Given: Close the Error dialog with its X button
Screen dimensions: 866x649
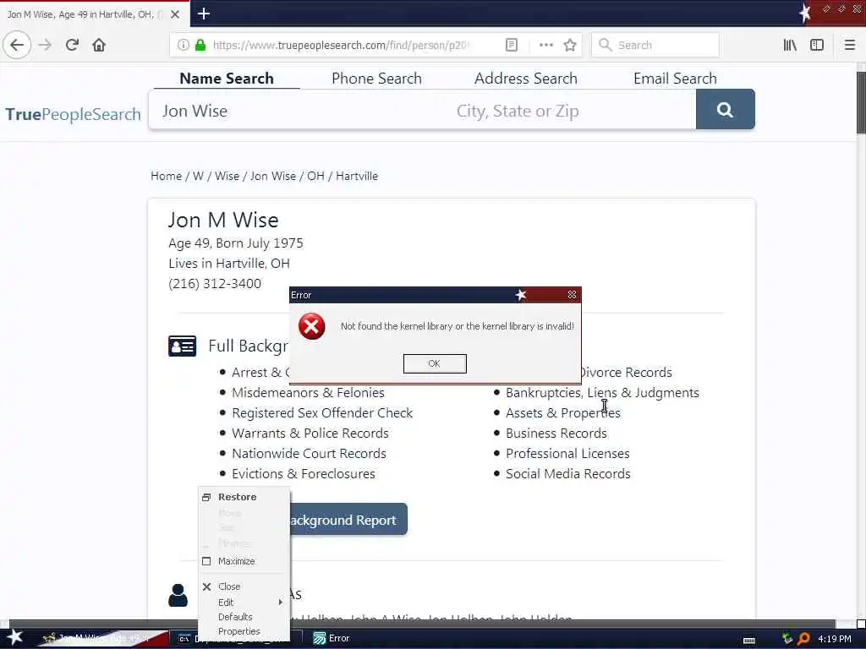Looking at the screenshot, I should [x=573, y=295].
